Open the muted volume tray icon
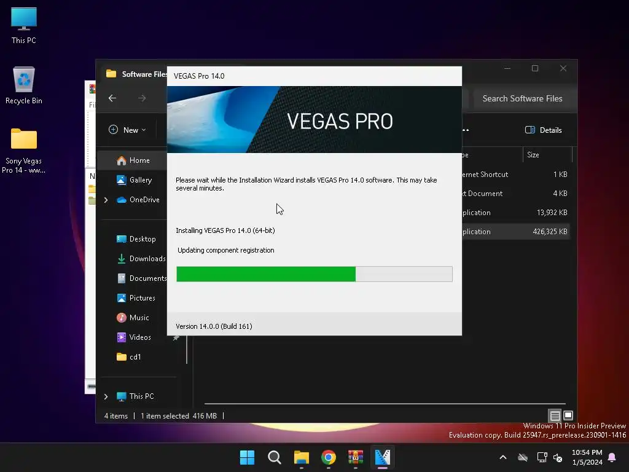 click(x=558, y=457)
